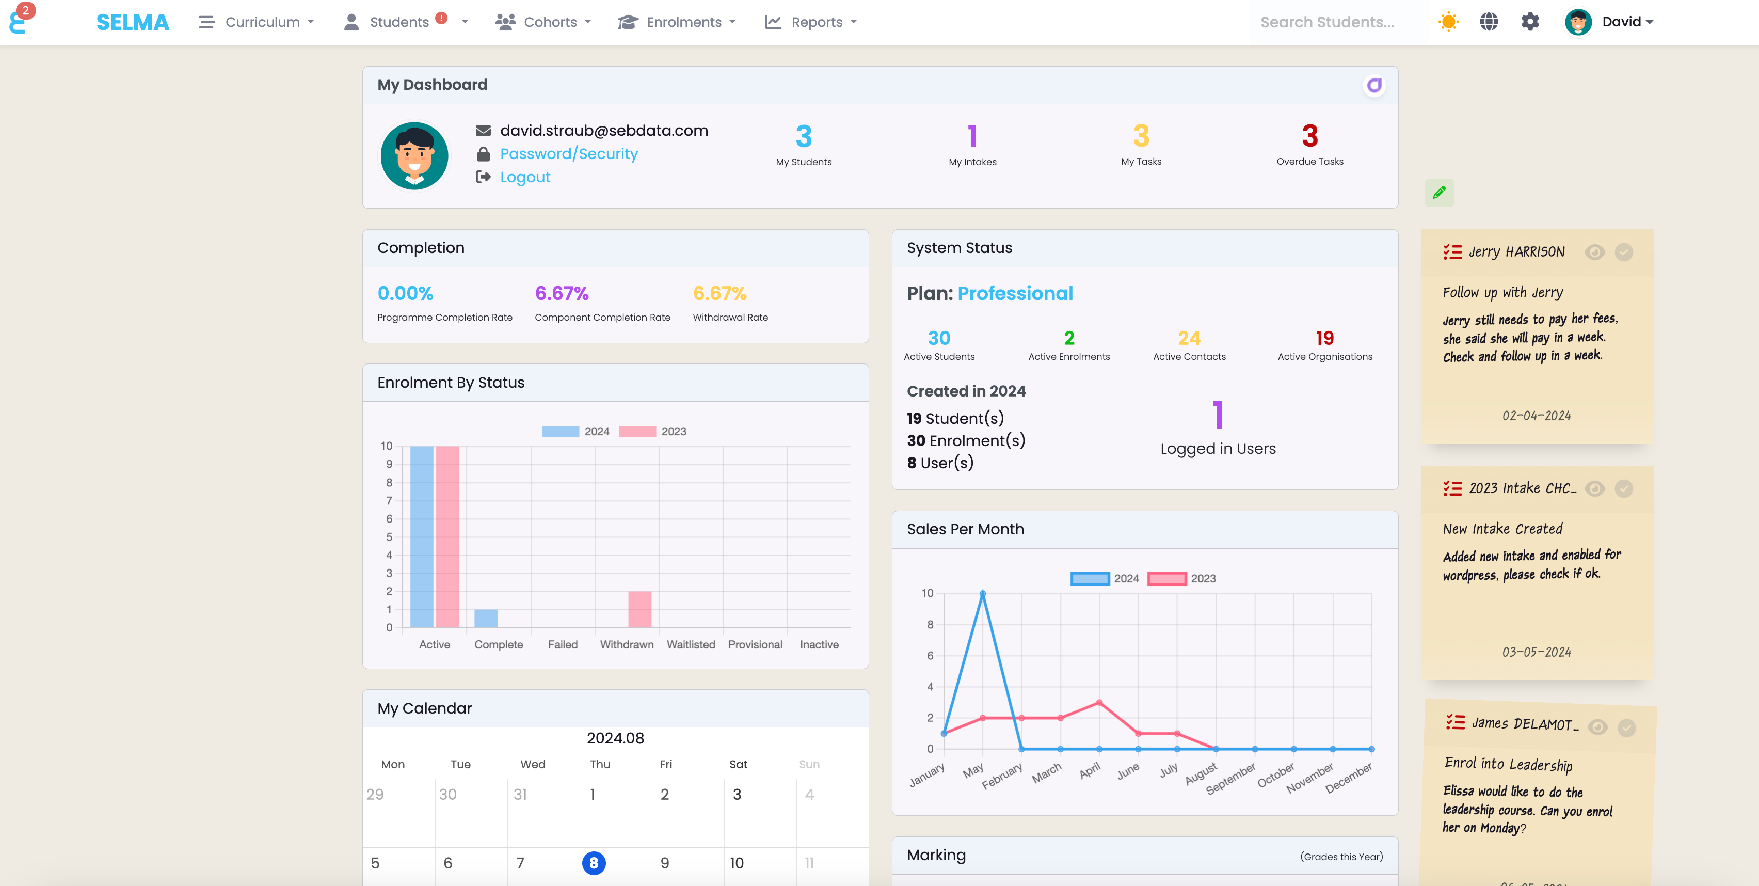Click the logout arrow icon
The width and height of the screenshot is (1759, 886).
click(483, 177)
